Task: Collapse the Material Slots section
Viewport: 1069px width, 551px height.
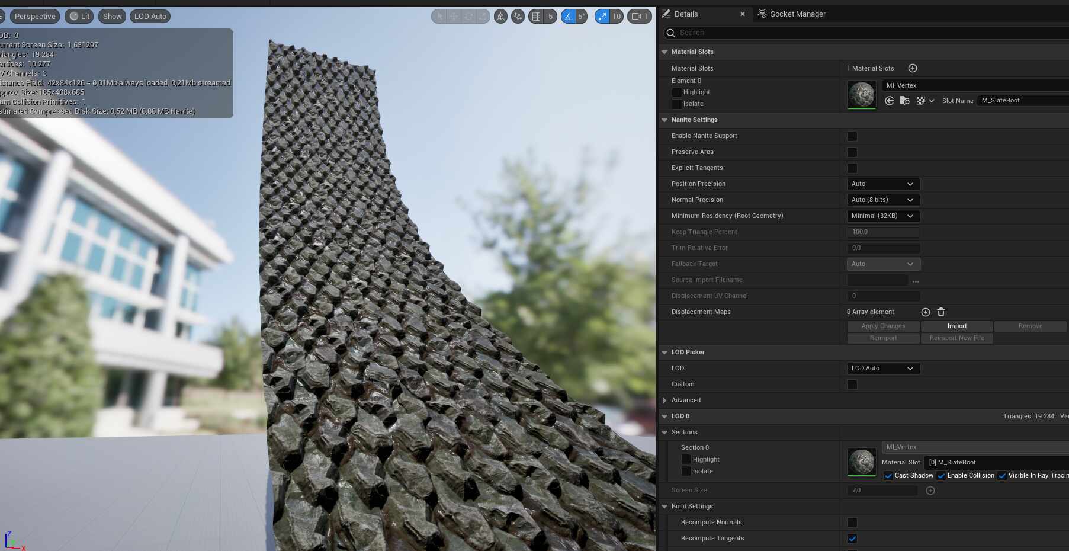Action: [x=664, y=52]
